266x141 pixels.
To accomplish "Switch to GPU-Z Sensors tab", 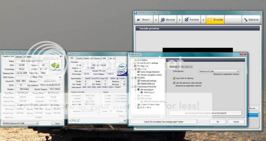I will (x=19, y=57).
